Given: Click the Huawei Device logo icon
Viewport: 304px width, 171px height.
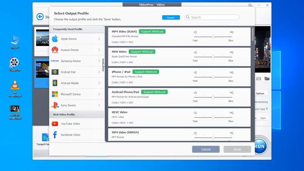Looking at the screenshot, I should pos(55,50).
